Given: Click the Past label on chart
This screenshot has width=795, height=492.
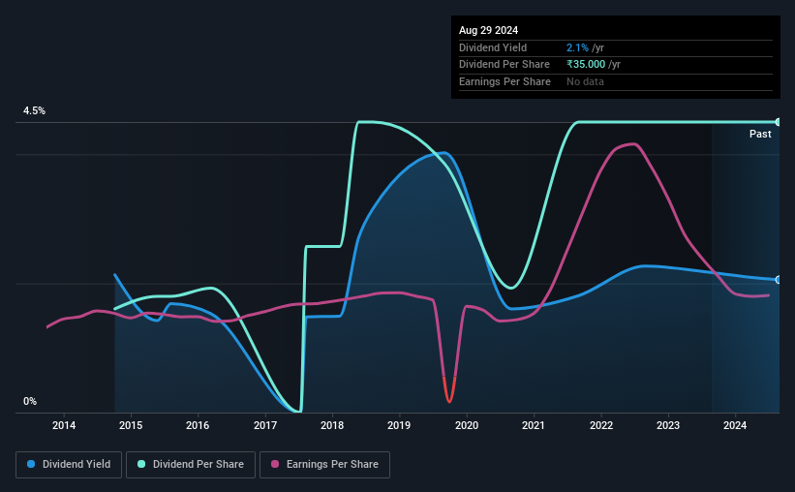Looking at the screenshot, I should tap(760, 134).
